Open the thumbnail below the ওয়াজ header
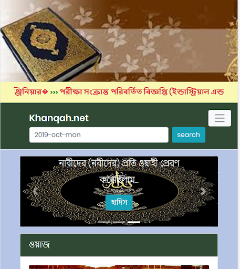This screenshot has width=240, height=269. (119, 267)
